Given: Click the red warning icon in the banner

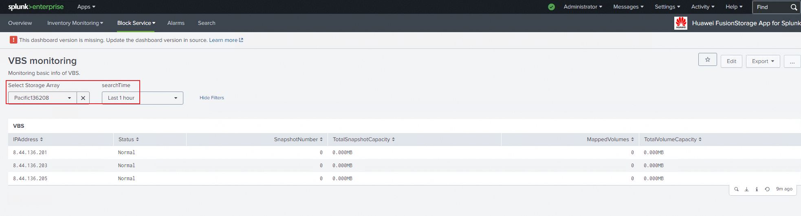Looking at the screenshot, I should (13, 39).
